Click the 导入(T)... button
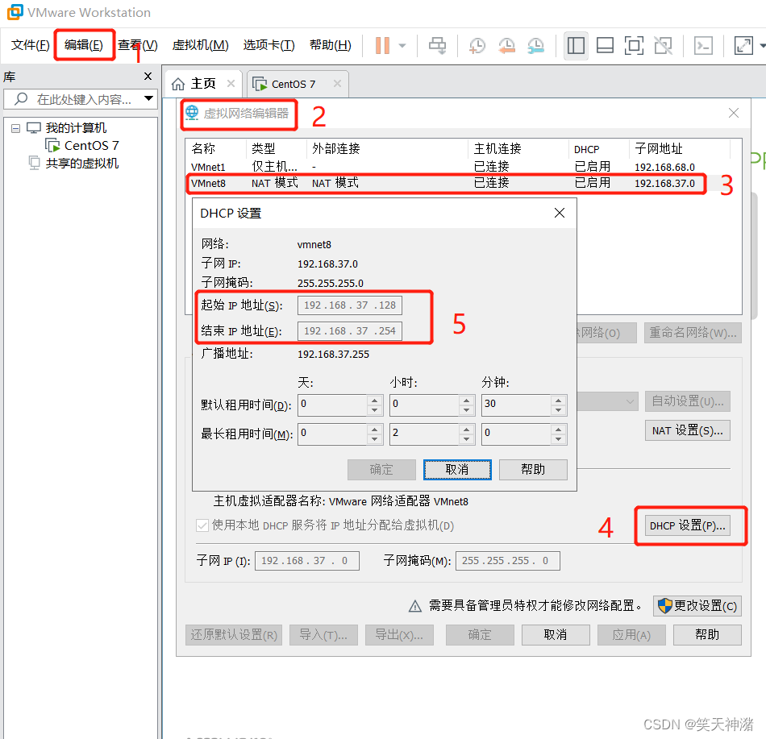The height and width of the screenshot is (739, 766). (323, 635)
